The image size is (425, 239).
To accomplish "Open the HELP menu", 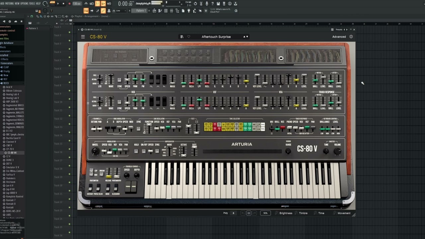I will 38,3.
